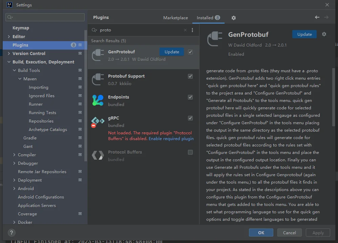Expand the Deployment node
338x243 pixels.
click(14, 180)
